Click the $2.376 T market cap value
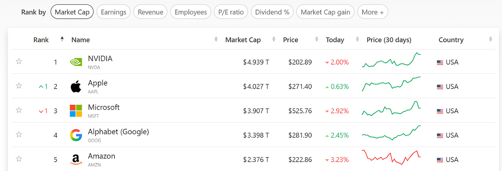The width and height of the screenshot is (502, 171). [256, 160]
